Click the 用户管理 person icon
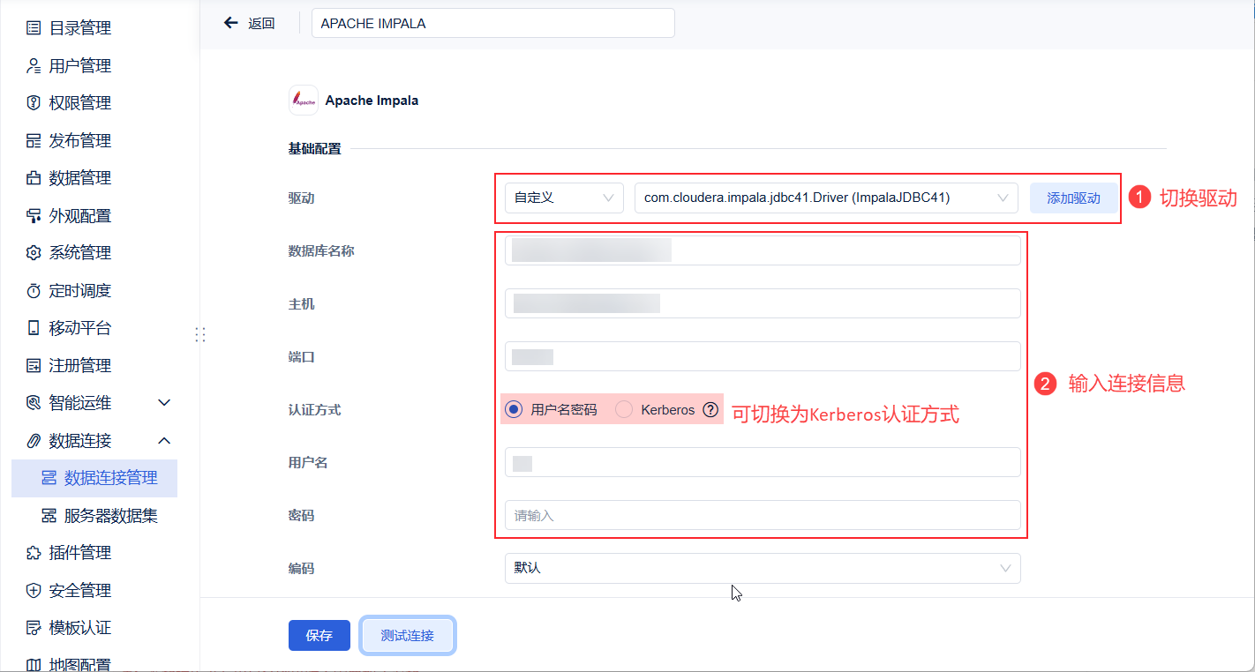The image size is (1255, 672). pyautogui.click(x=34, y=66)
